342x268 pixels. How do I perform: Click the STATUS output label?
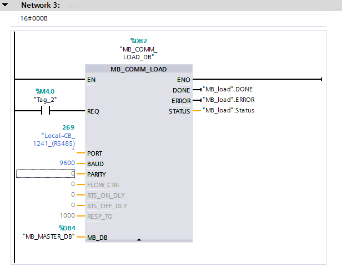[179, 111]
